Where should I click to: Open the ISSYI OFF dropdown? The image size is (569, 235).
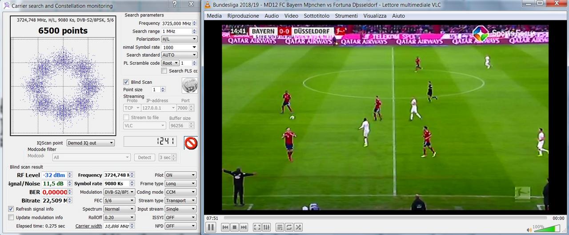[180, 217]
